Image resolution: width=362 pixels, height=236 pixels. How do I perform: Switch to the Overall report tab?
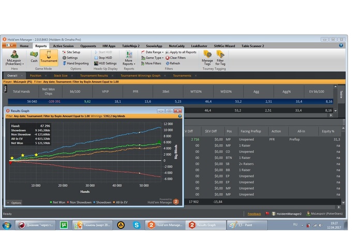(x=12, y=75)
